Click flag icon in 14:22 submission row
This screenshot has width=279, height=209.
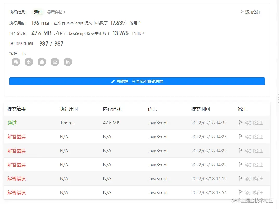click(241, 165)
